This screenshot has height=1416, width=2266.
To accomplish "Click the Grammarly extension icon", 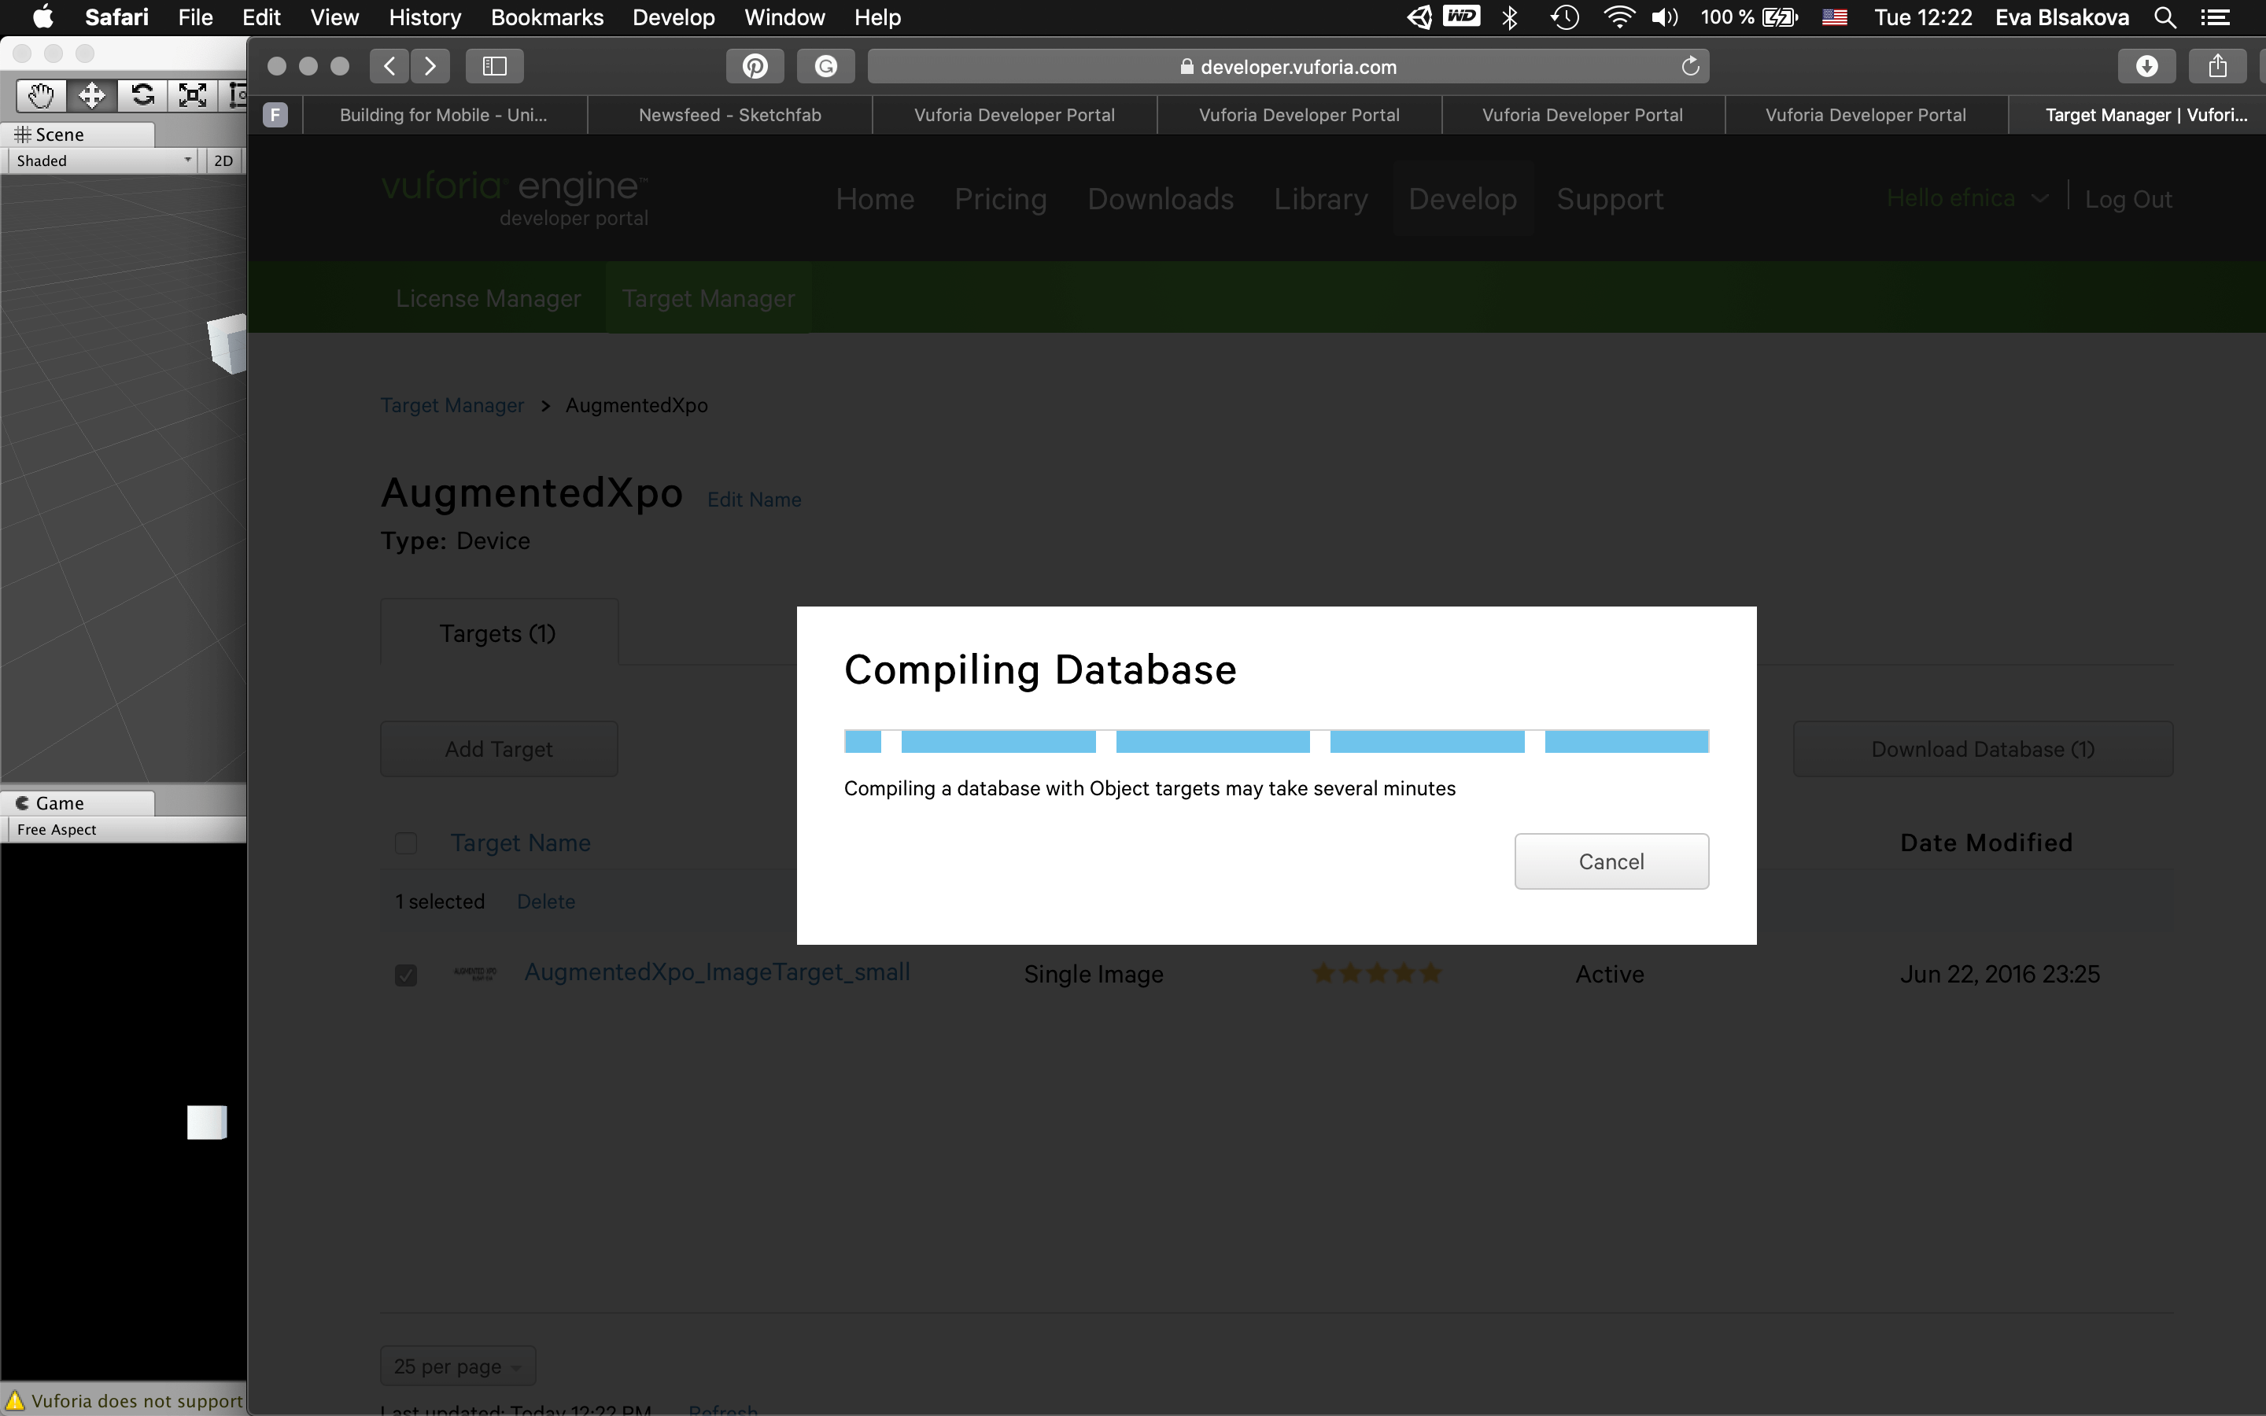I will point(825,67).
